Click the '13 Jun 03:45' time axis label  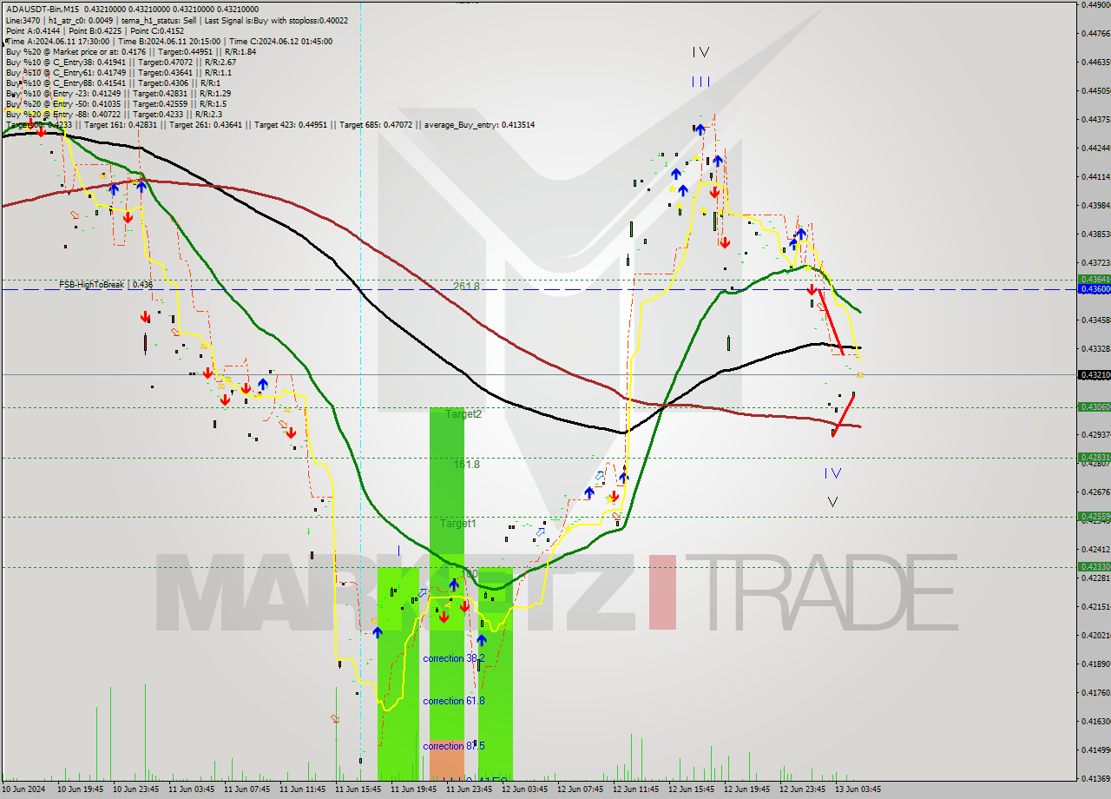[858, 790]
